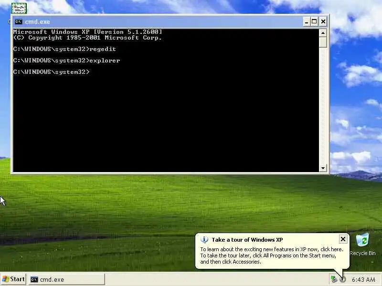Click the Start button
Viewport: 382px width, 286px height.
pyautogui.click(x=13, y=279)
